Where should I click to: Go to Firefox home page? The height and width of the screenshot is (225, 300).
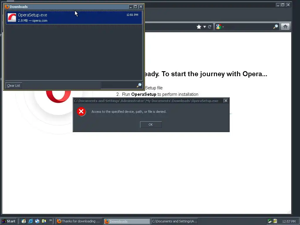285,27
